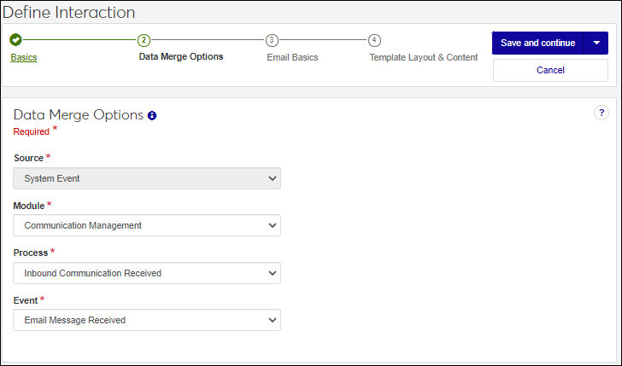
Task: Switch to the Email Basics step
Action: (x=292, y=58)
